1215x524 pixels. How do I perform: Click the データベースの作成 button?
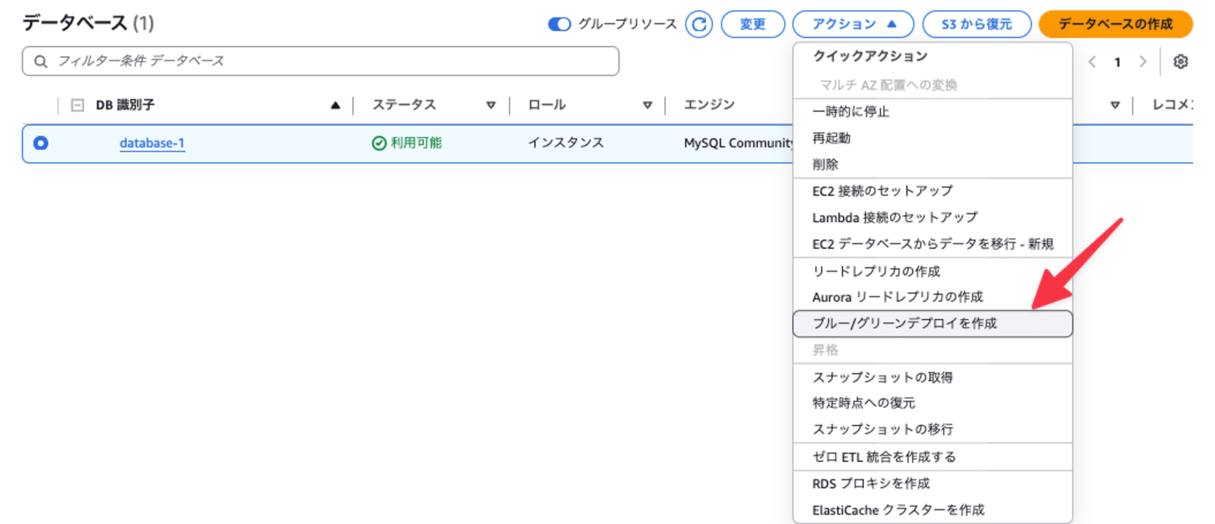(x=1115, y=24)
